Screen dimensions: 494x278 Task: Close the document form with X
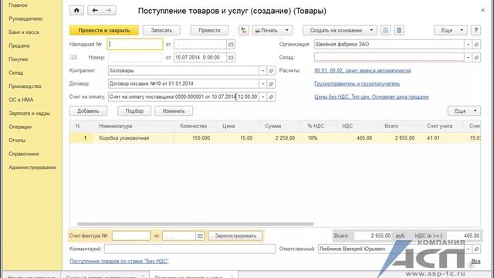482,10
